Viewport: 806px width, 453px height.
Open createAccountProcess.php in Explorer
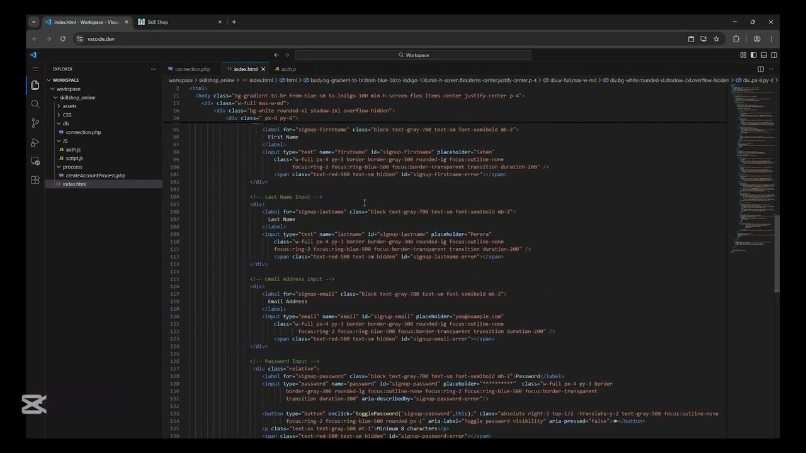(x=96, y=176)
